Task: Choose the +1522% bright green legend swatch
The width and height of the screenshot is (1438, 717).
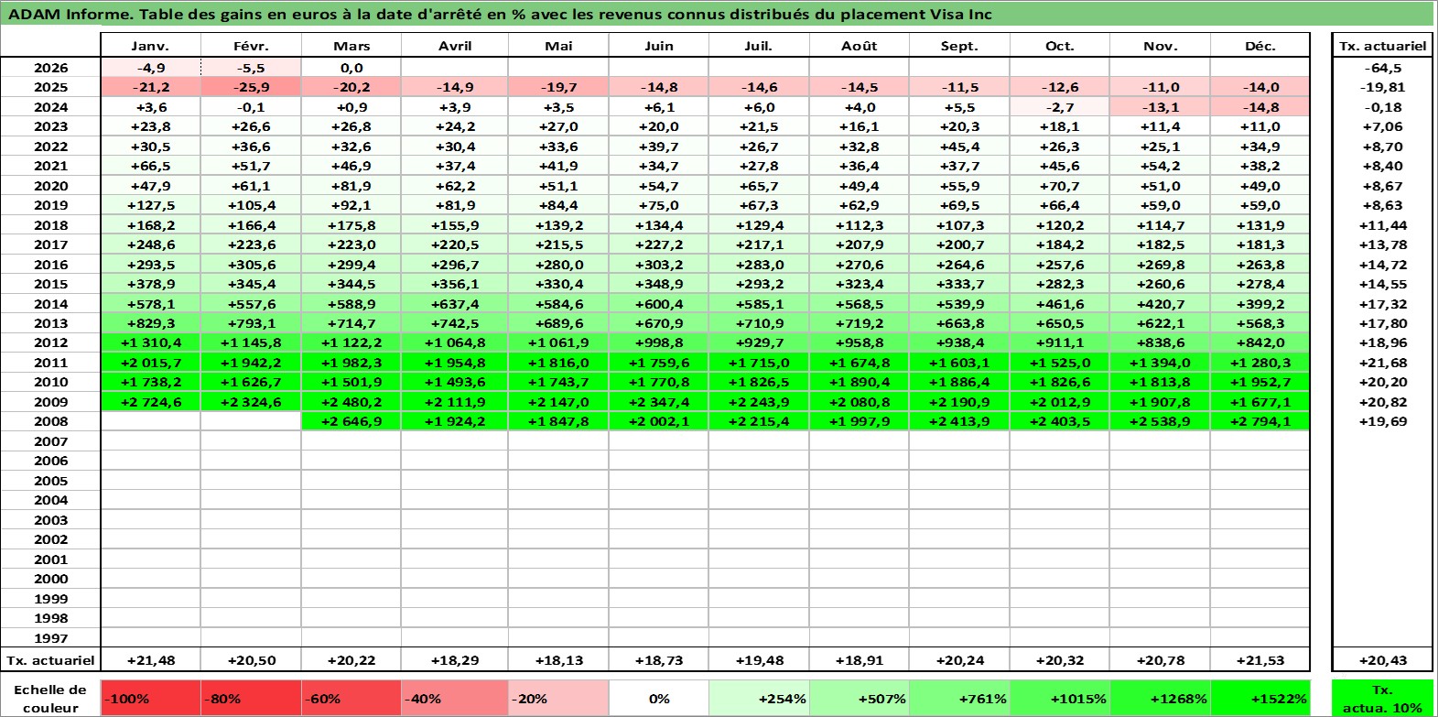Action: [x=1260, y=698]
